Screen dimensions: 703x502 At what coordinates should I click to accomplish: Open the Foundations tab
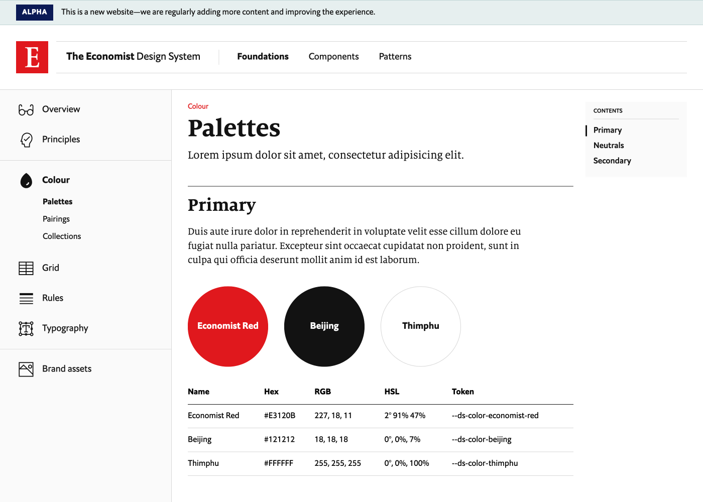pyautogui.click(x=263, y=57)
